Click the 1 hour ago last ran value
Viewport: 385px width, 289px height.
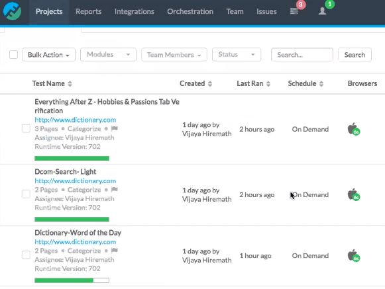click(x=255, y=256)
